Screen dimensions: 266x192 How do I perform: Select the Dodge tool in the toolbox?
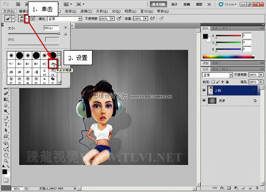tap(6, 111)
